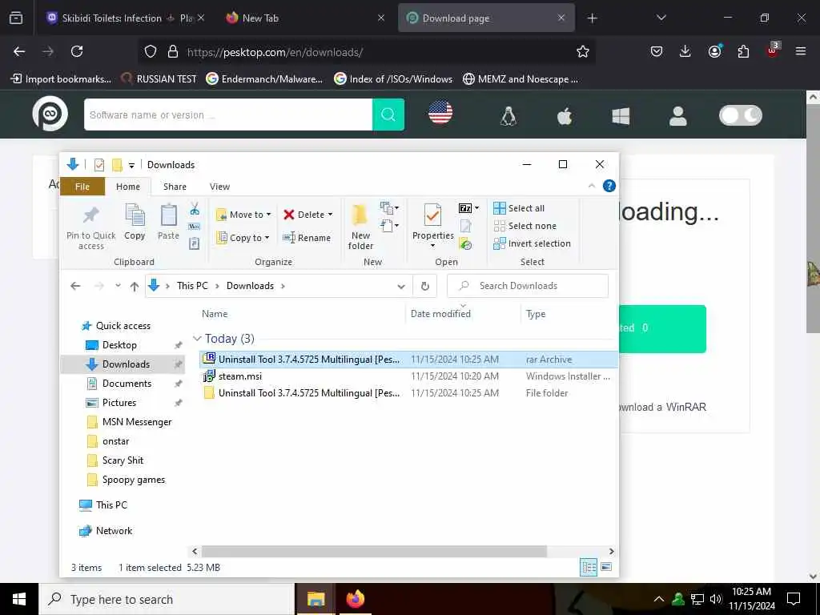Open Firefox hamburger application menu
Viewport: 820px width, 615px height.
click(x=800, y=51)
